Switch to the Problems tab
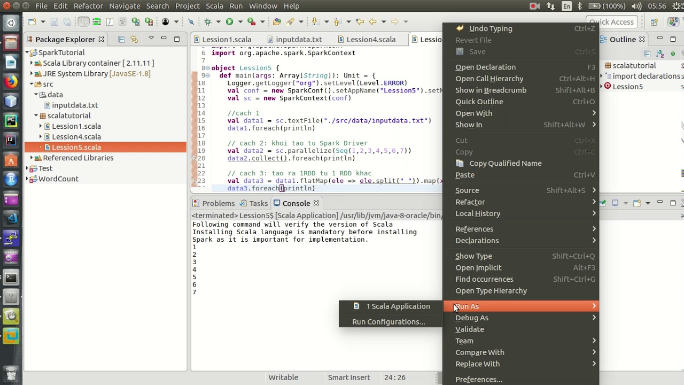Image resolution: width=684 pixels, height=385 pixels. 214,203
